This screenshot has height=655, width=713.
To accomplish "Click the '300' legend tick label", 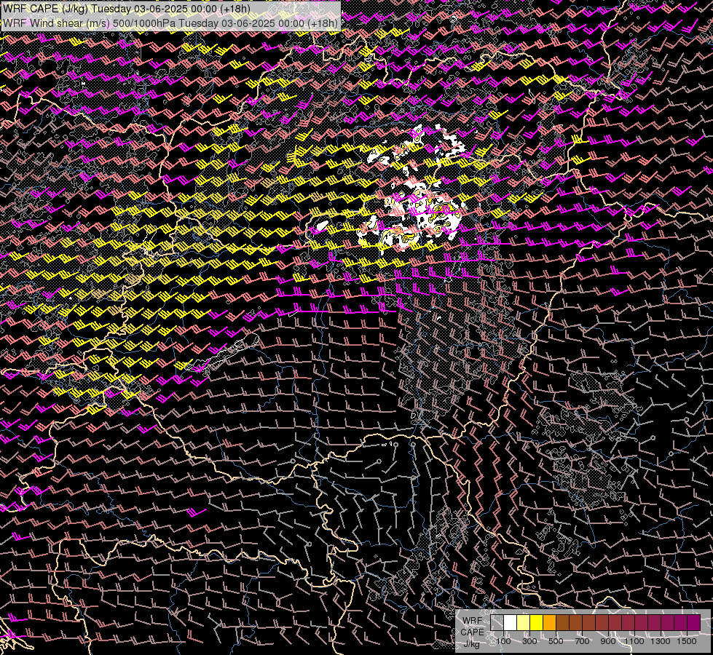I will coord(529,641).
